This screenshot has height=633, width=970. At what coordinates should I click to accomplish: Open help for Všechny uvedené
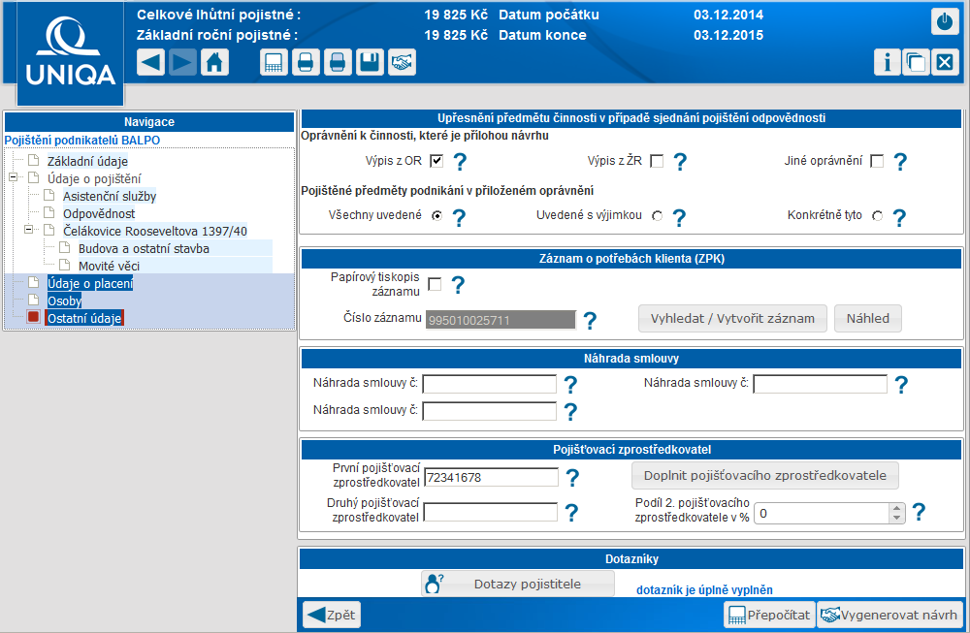(x=459, y=217)
